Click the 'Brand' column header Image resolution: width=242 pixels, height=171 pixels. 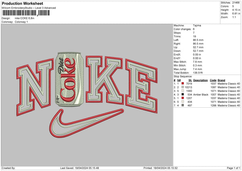pos(221,80)
